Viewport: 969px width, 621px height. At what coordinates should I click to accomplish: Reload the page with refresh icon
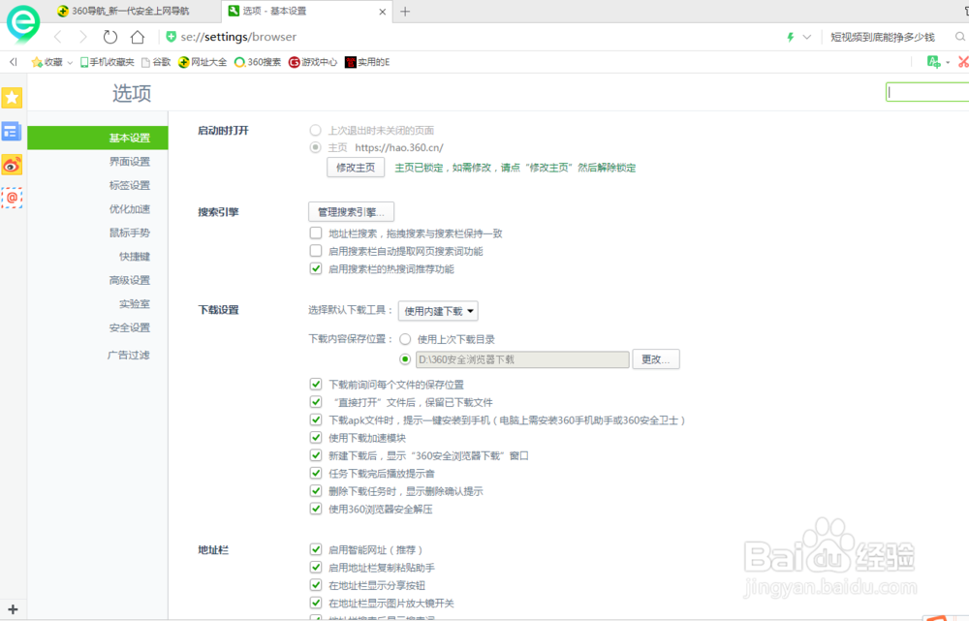coord(110,37)
